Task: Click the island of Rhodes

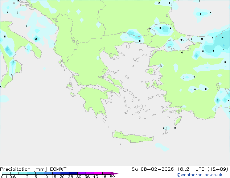Action: 177,121
